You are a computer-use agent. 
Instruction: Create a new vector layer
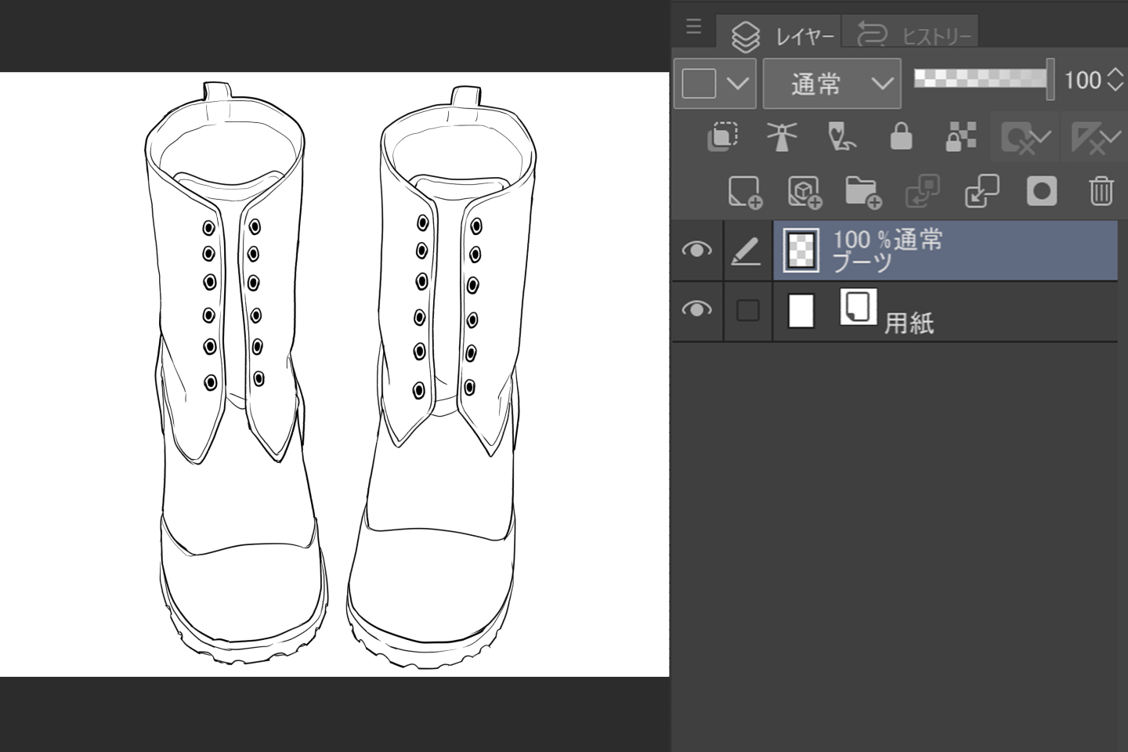pyautogui.click(x=804, y=192)
